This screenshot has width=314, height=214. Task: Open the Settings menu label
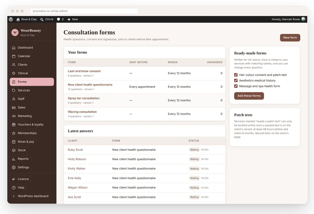23,167
